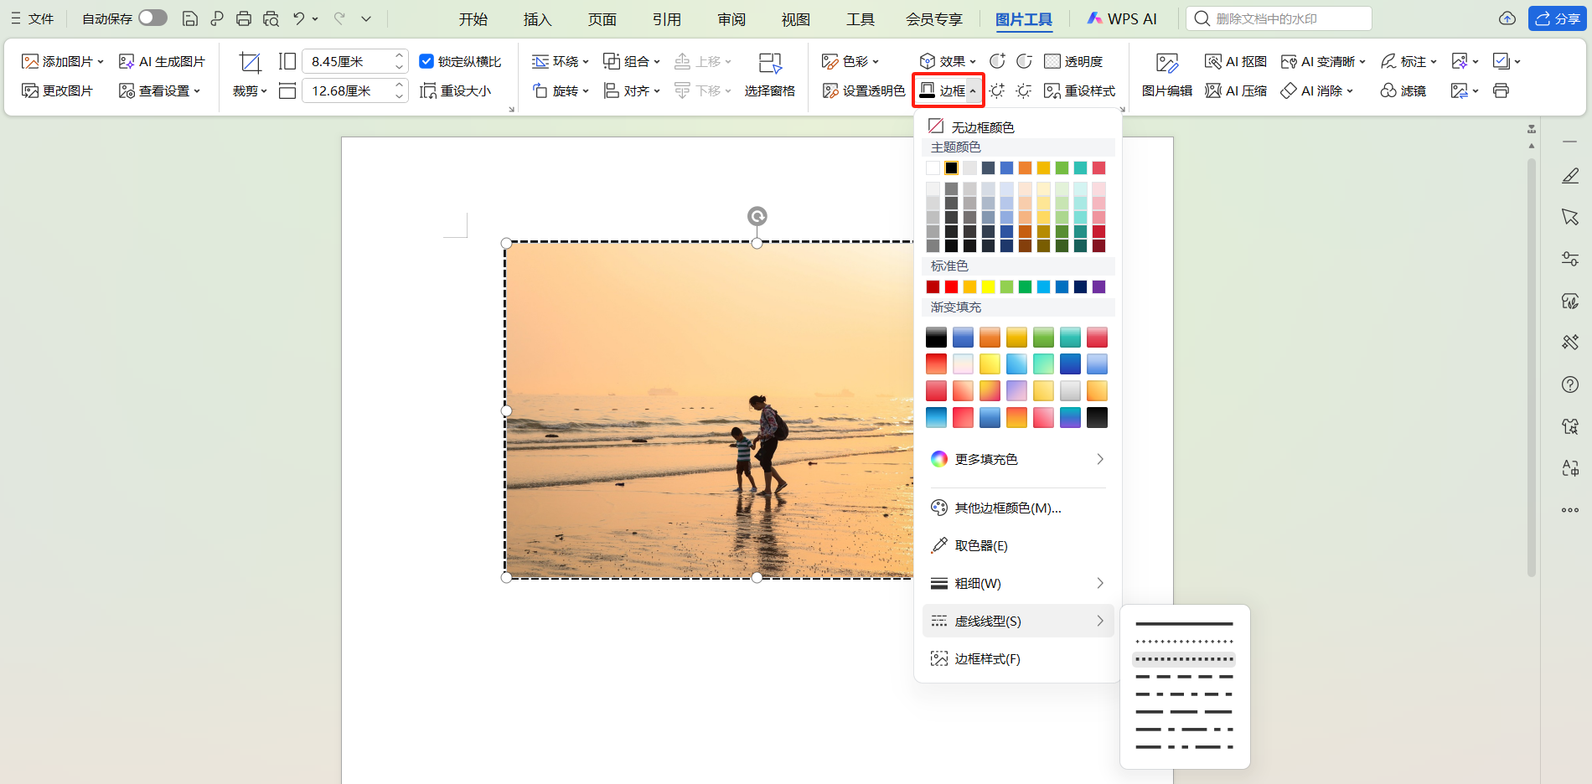Pick the standard red color swatch
Screen dimensions: 1592x784
pos(951,286)
